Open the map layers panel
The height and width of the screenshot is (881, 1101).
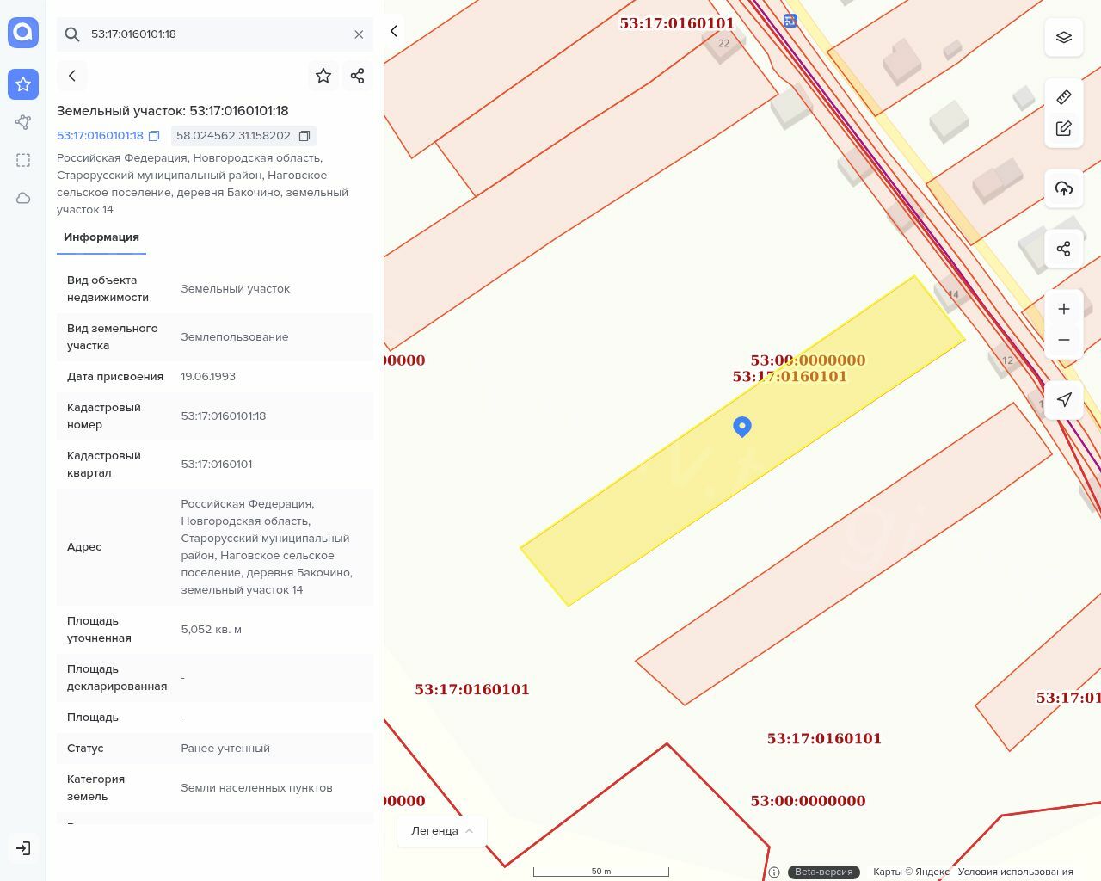pos(1064,37)
